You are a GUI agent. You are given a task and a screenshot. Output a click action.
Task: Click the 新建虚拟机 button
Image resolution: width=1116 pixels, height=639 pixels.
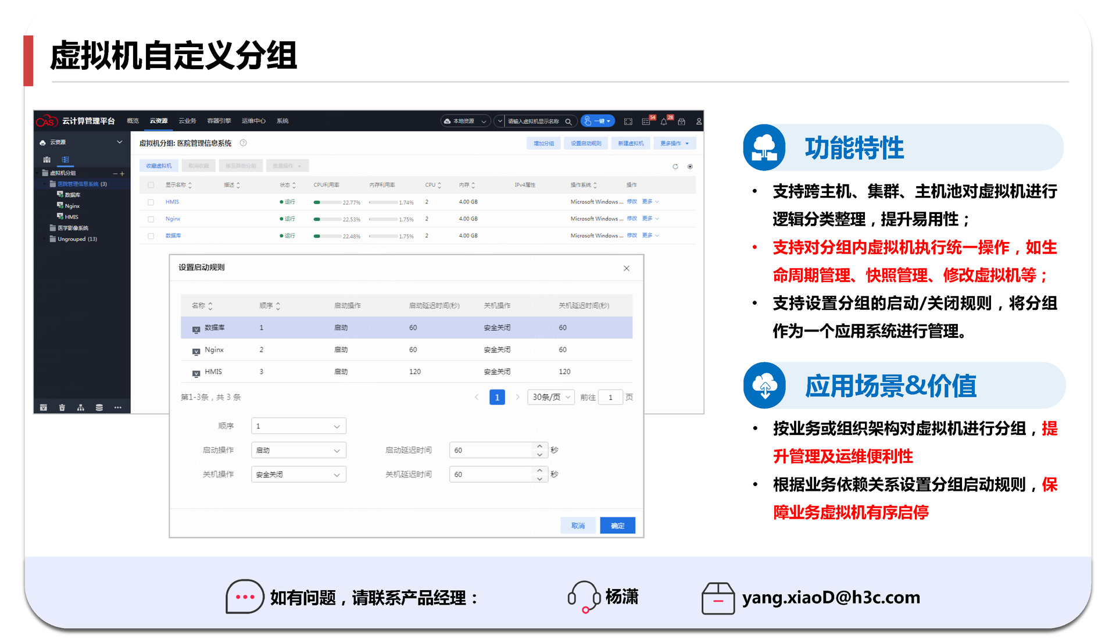pyautogui.click(x=631, y=144)
